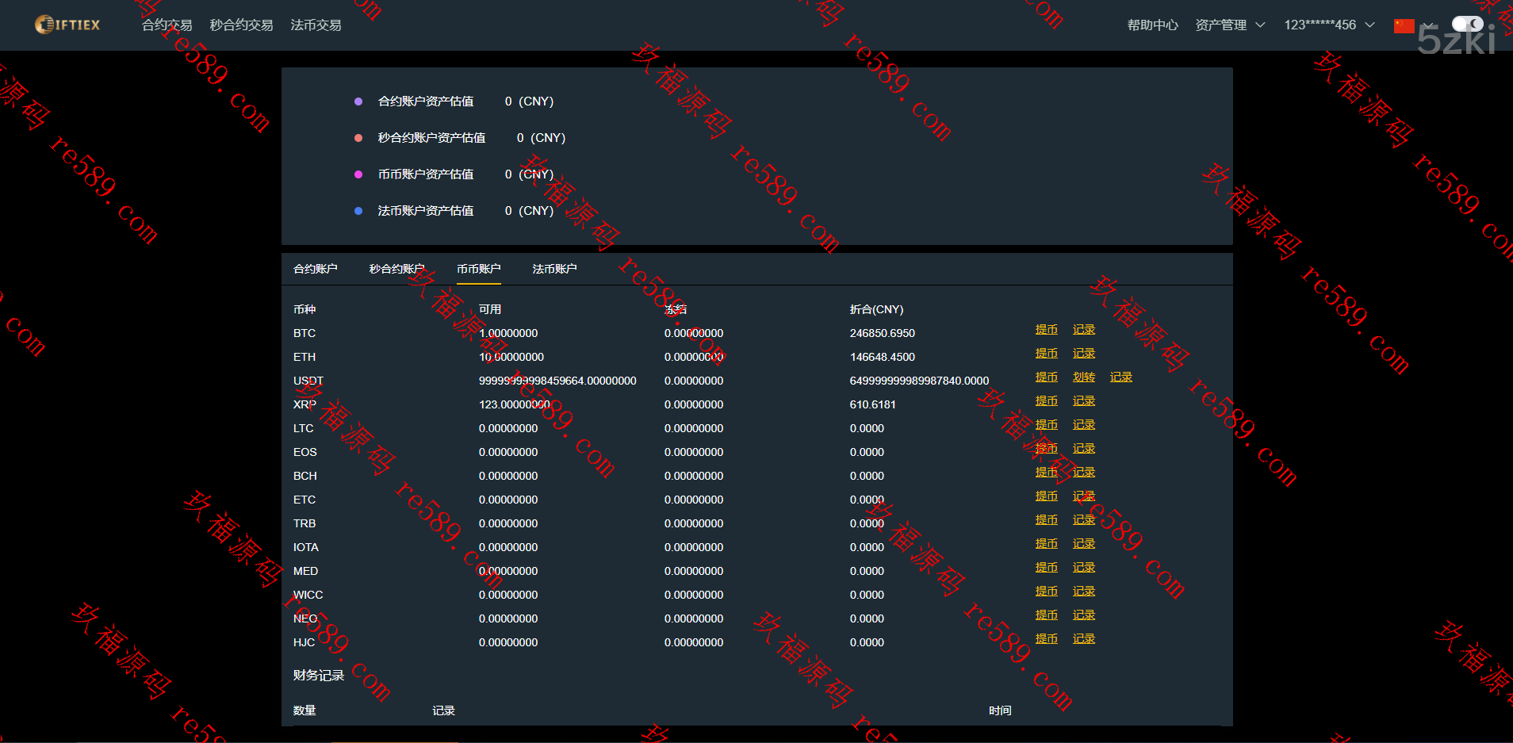Viewport: 1513px width, 743px height.
Task: Click the China flag language icon
Action: (1404, 25)
